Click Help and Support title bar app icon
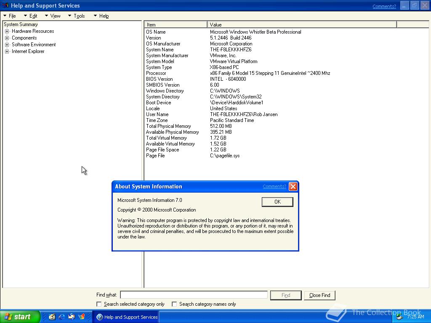 point(5,5)
